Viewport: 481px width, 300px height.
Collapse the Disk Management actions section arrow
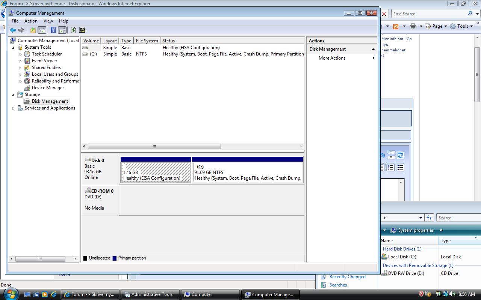tap(373, 49)
